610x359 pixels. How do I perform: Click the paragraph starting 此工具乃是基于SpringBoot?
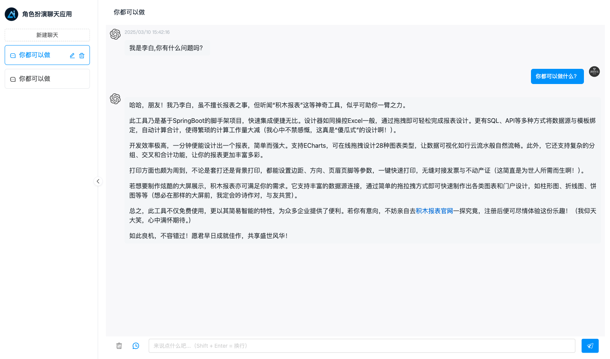(362, 125)
